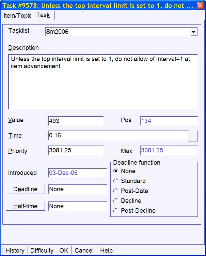Open the Tasklist dropdown arrow

pyautogui.click(x=193, y=32)
